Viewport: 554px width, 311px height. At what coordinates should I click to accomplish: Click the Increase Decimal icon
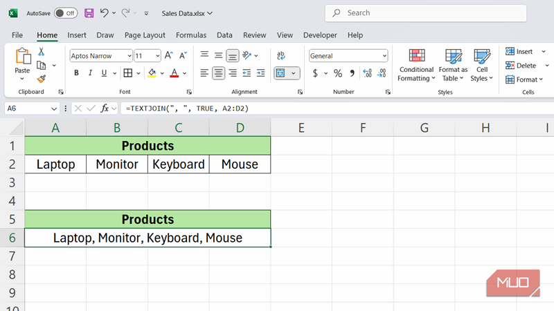pos(368,73)
